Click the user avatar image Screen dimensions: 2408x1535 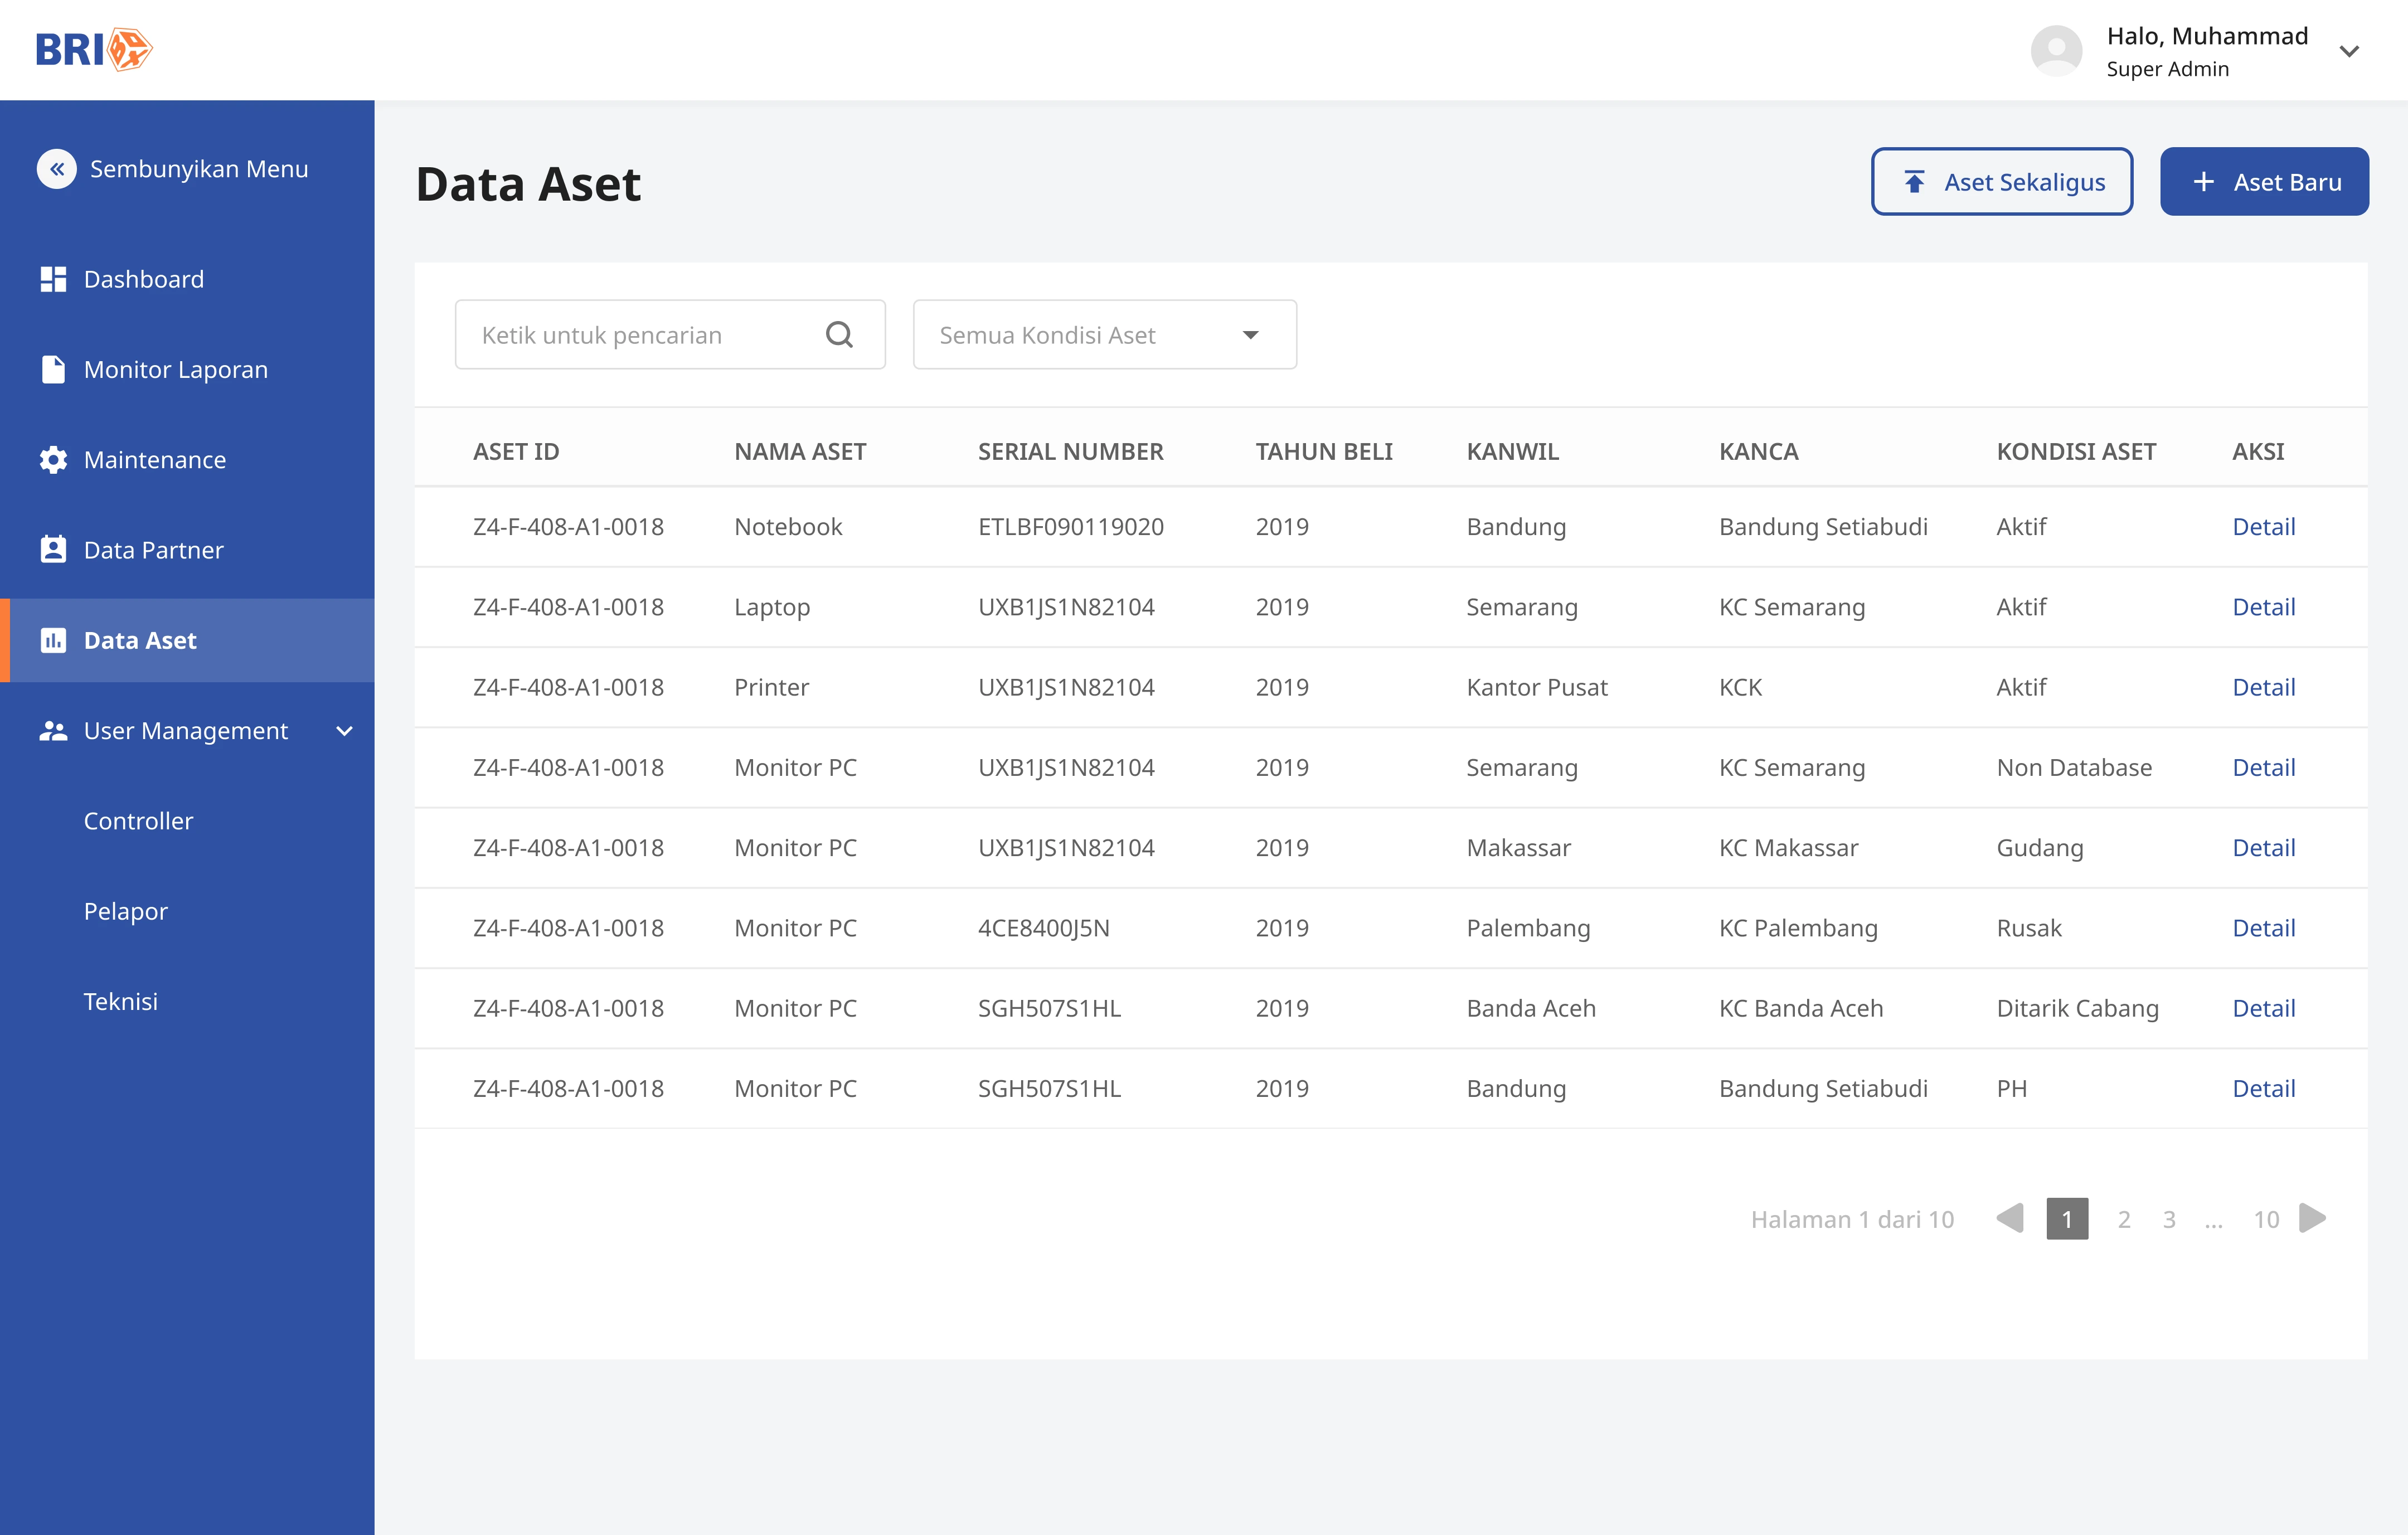[2057, 49]
